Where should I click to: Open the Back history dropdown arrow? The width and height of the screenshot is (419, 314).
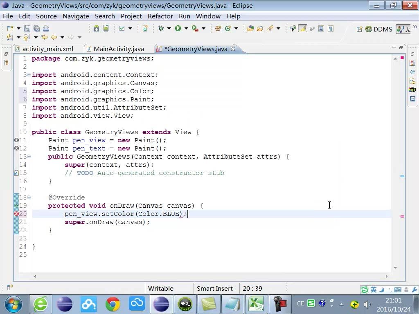62,37
